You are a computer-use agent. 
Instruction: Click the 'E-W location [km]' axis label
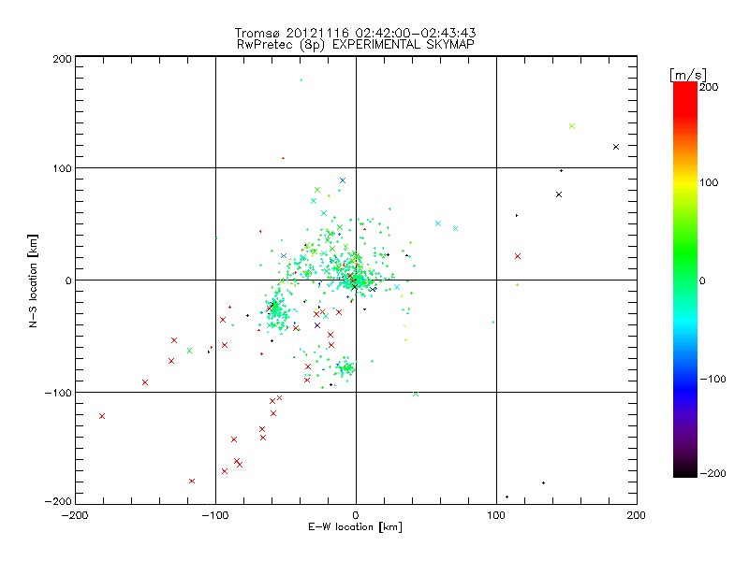coord(355,527)
